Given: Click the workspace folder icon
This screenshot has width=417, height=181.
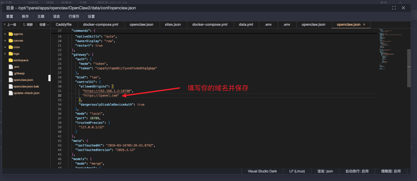Looking at the screenshot, I should (11, 60).
